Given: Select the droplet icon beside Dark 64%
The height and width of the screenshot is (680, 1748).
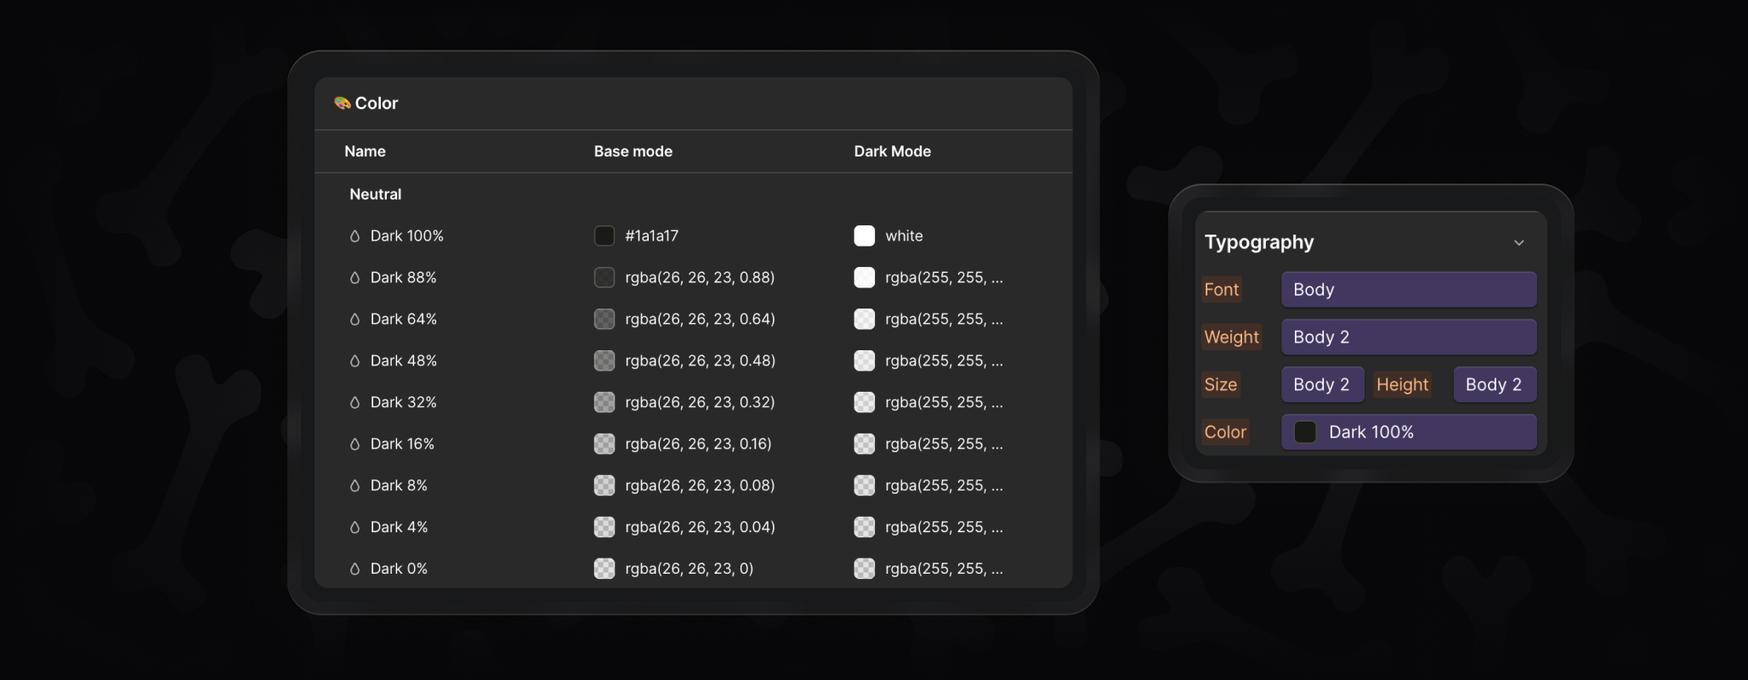Looking at the screenshot, I should (355, 319).
